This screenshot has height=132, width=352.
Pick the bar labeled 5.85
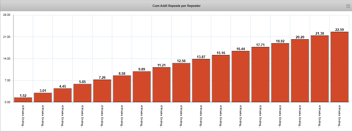(82, 93)
